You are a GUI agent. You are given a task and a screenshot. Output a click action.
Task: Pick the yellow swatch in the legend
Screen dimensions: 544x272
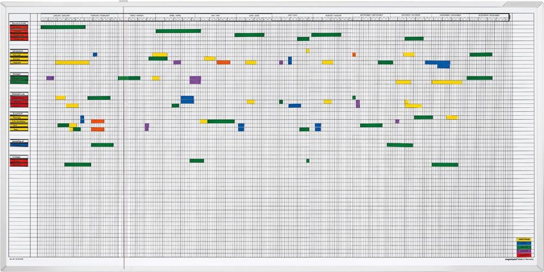point(523,239)
